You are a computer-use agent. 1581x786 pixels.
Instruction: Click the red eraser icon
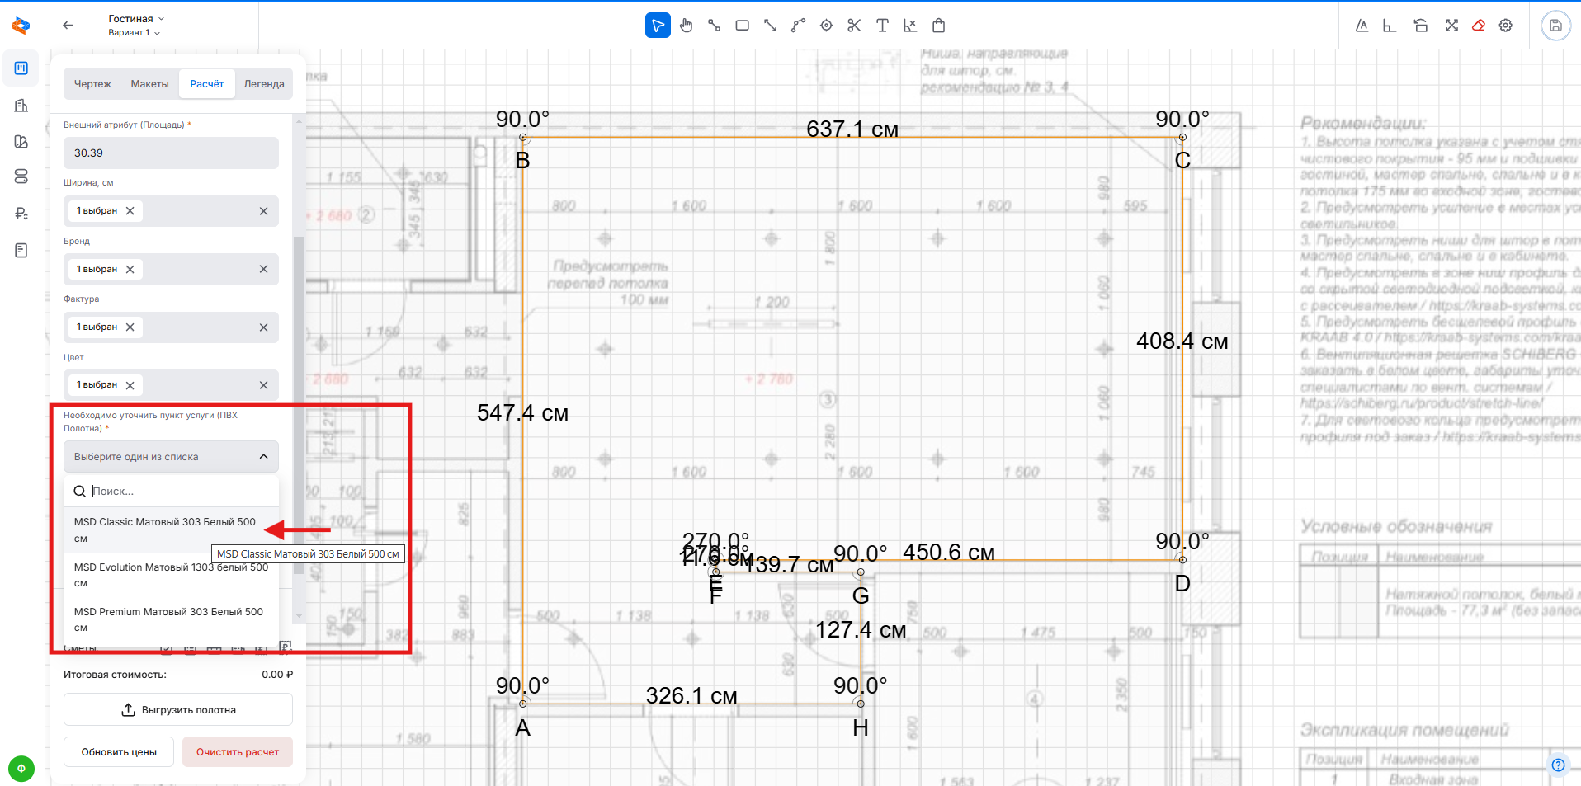click(x=1478, y=26)
